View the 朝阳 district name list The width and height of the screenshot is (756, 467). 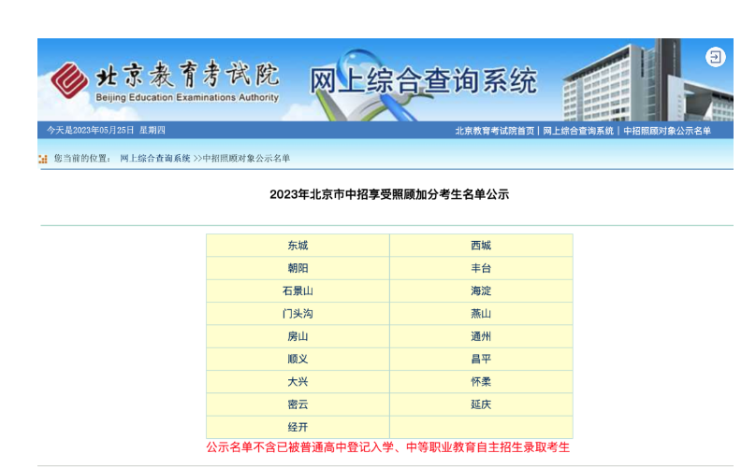298,268
